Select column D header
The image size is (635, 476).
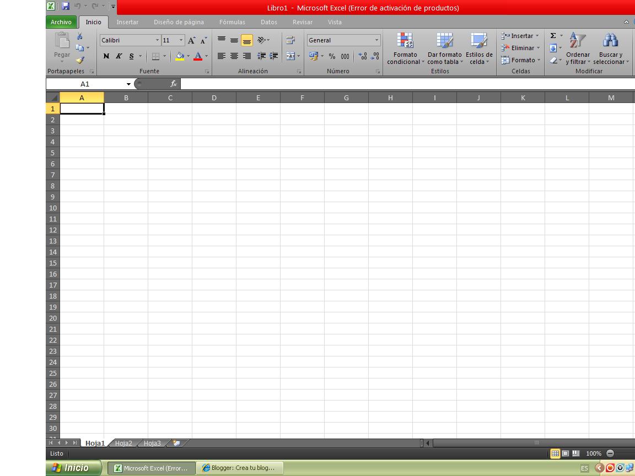click(x=214, y=98)
